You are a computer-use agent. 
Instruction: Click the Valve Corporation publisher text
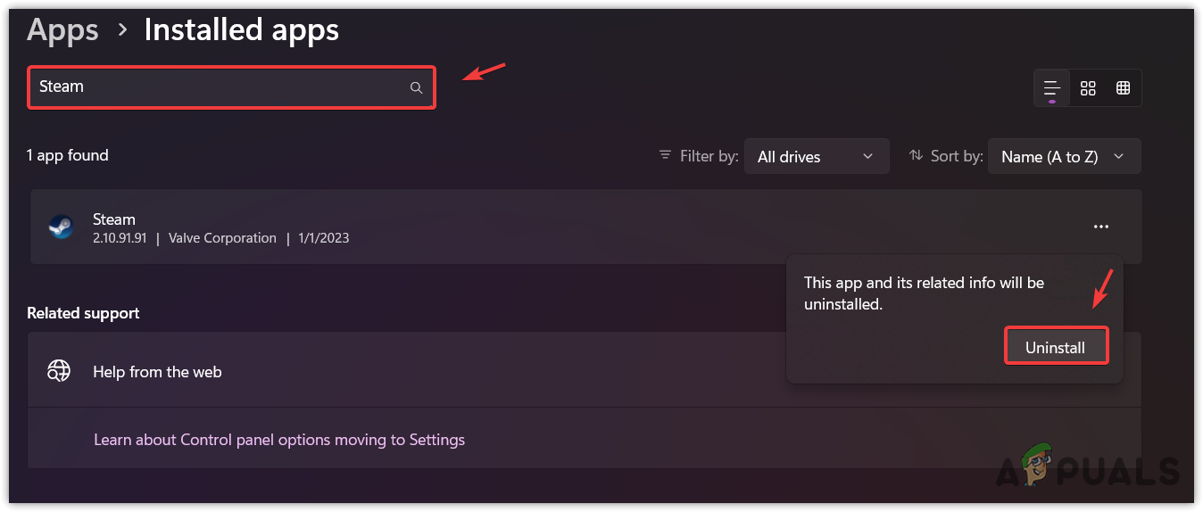pyautogui.click(x=222, y=238)
